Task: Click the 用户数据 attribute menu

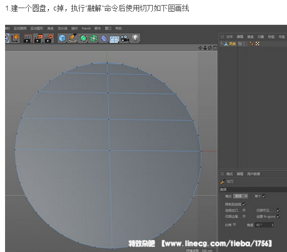Action: 254,174
